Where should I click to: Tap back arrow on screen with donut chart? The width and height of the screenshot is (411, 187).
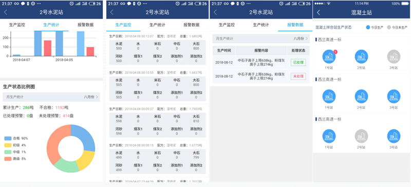[6, 12]
